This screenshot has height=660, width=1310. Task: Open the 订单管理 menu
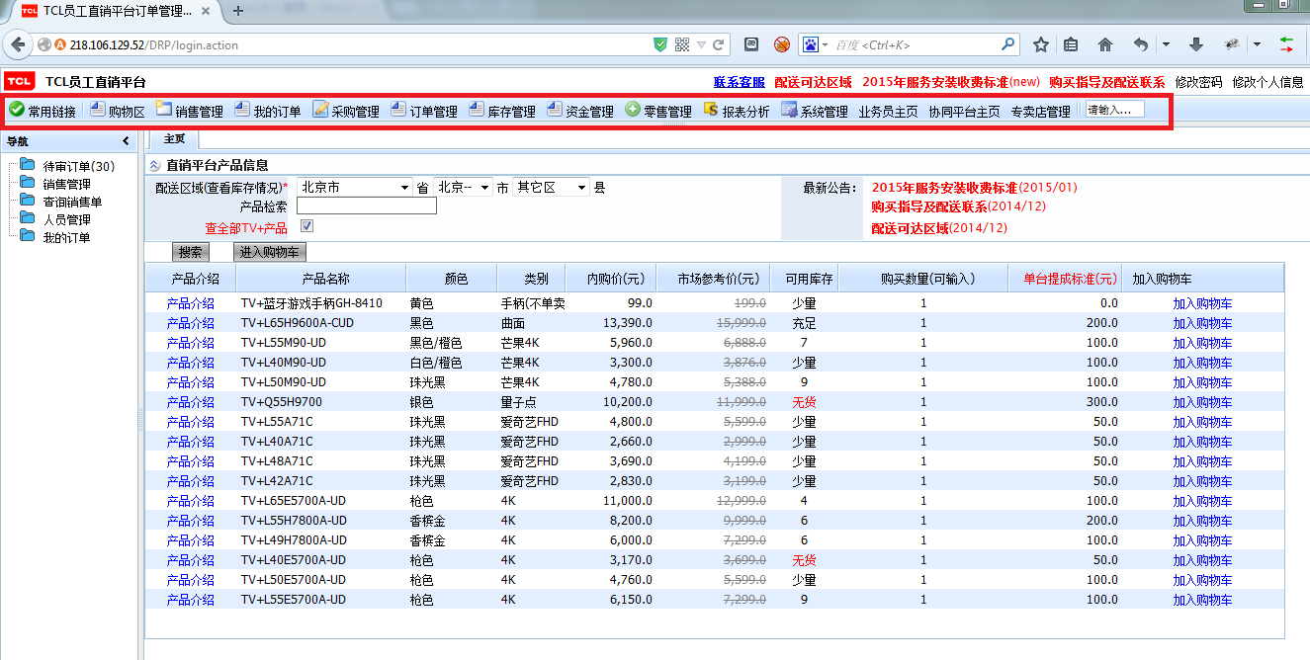tap(424, 111)
